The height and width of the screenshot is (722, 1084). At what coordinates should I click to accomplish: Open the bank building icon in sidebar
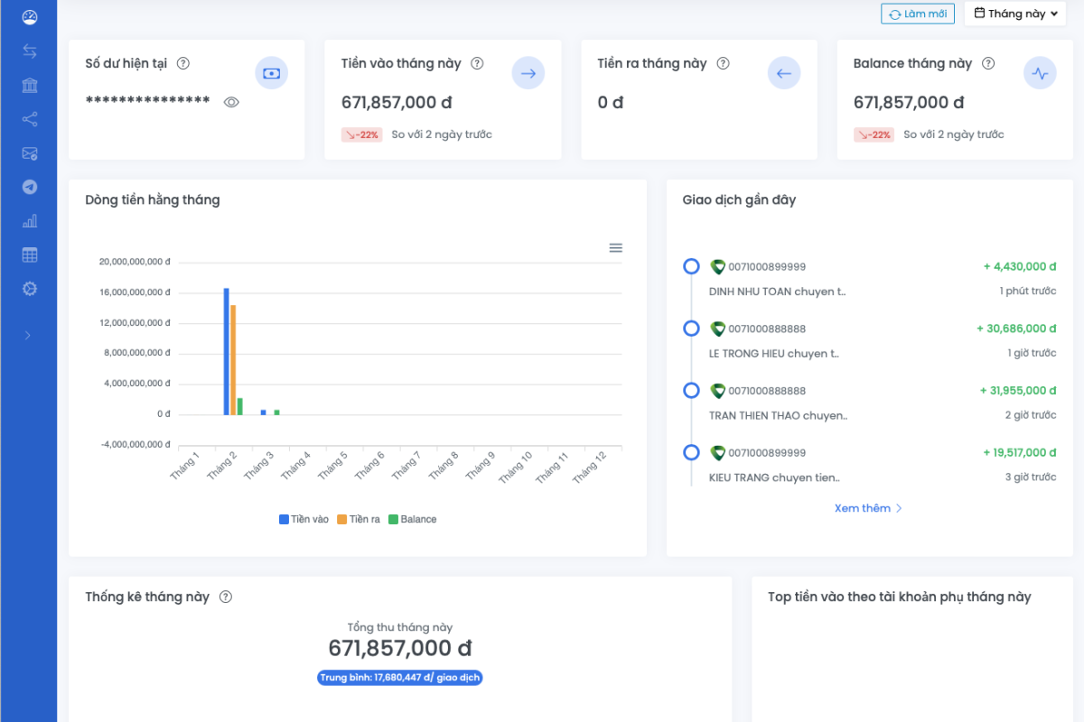(x=30, y=86)
